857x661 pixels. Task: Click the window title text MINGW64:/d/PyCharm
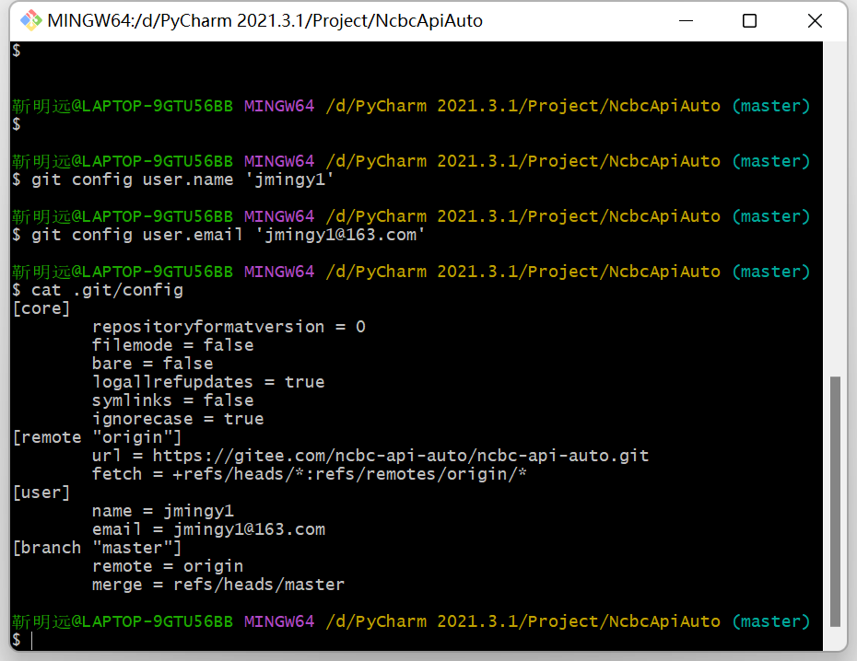pyautogui.click(x=264, y=21)
